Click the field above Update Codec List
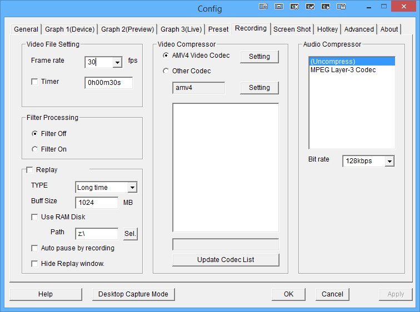Screen dimensions: 420x312 (226, 245)
